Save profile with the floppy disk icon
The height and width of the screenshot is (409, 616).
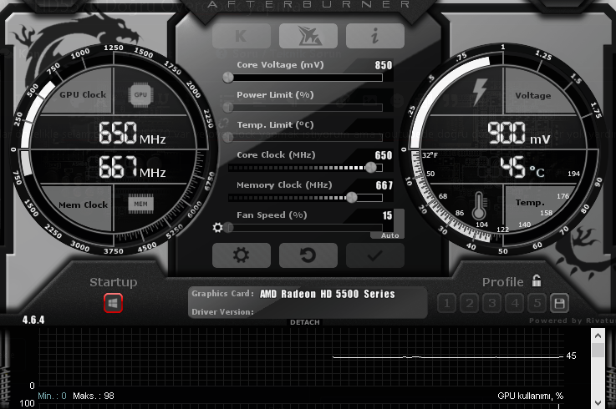pos(559,303)
